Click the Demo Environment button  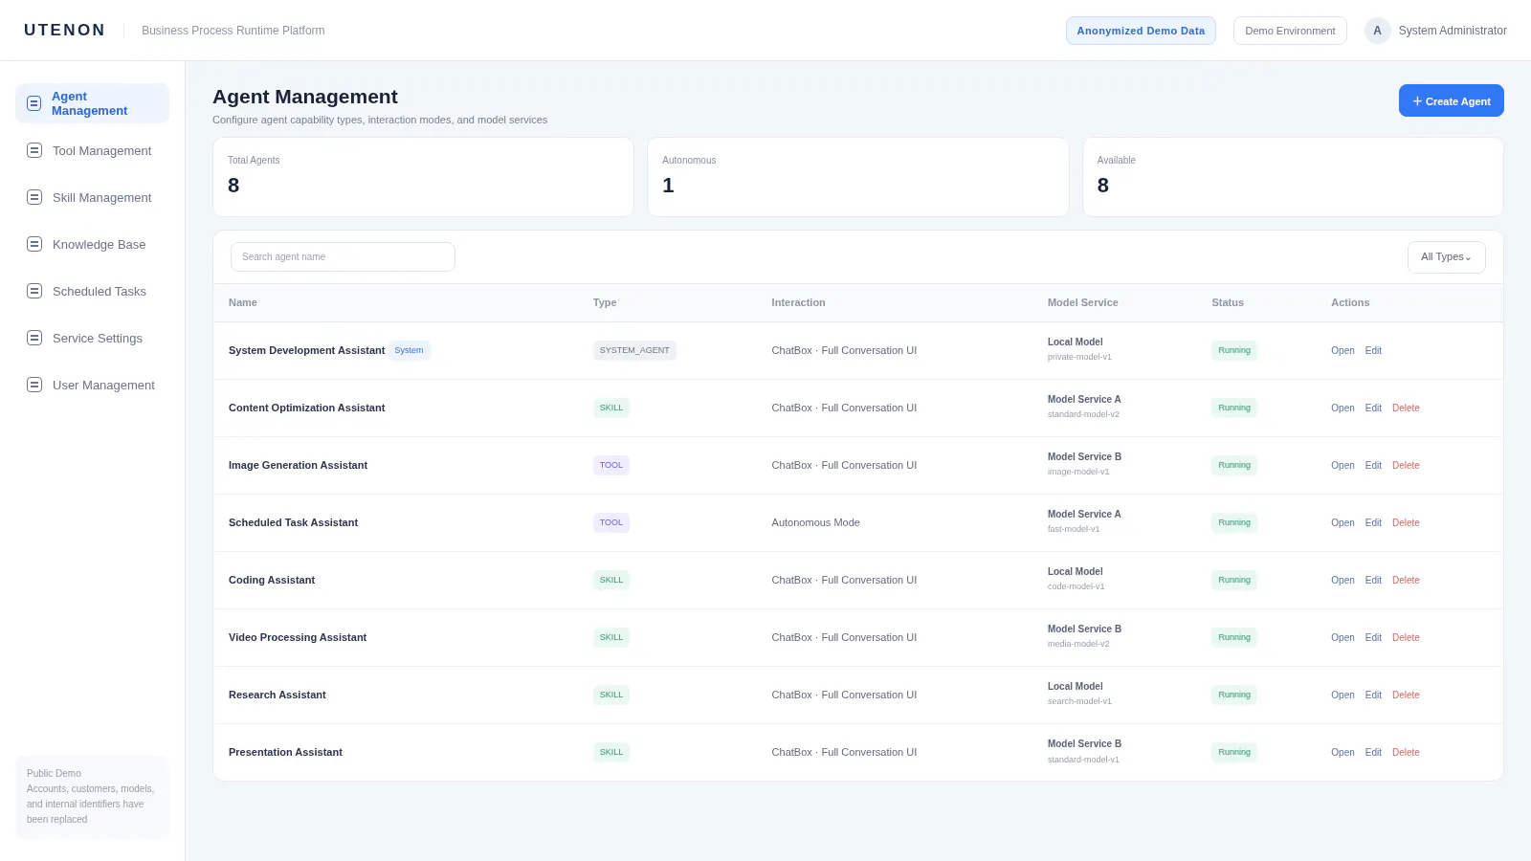click(x=1290, y=31)
